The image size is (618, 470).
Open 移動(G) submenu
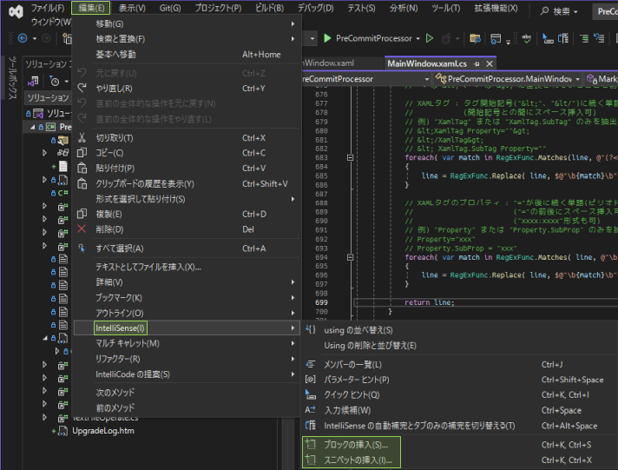[x=187, y=24]
